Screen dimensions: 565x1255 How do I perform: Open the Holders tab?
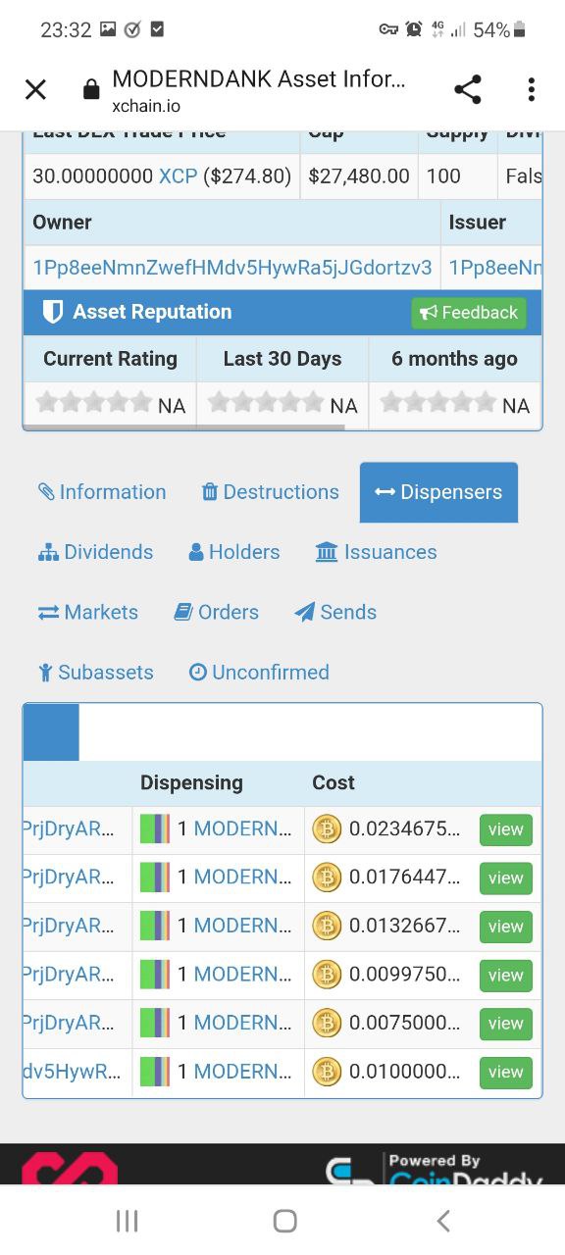coord(233,552)
